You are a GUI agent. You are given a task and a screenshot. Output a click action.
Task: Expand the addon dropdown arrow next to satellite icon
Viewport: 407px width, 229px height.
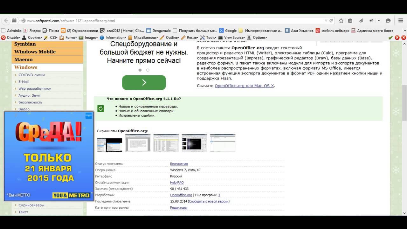point(379,21)
